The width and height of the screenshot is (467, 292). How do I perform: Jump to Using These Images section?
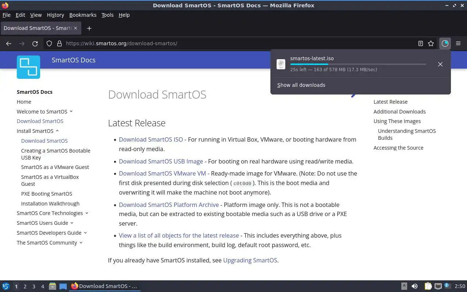pos(397,121)
